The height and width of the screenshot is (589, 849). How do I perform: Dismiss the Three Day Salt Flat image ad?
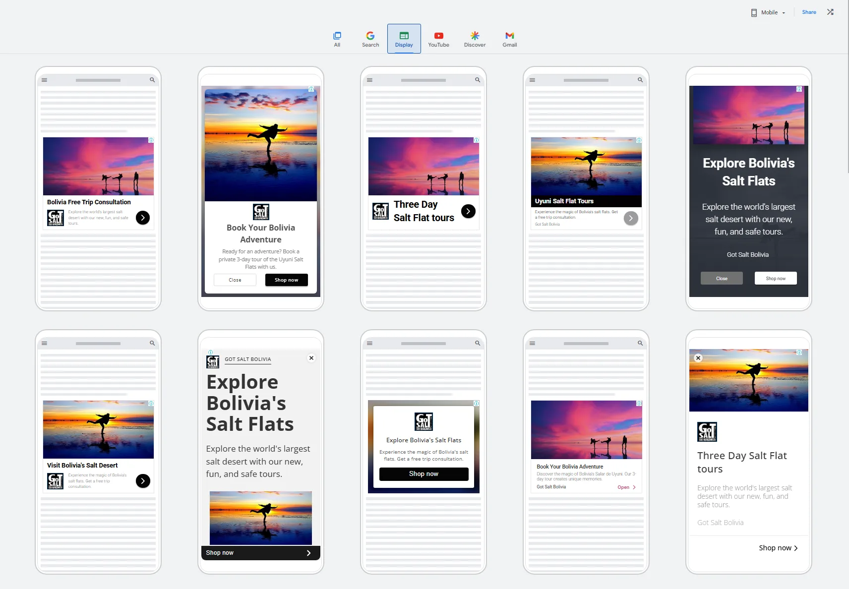click(698, 358)
